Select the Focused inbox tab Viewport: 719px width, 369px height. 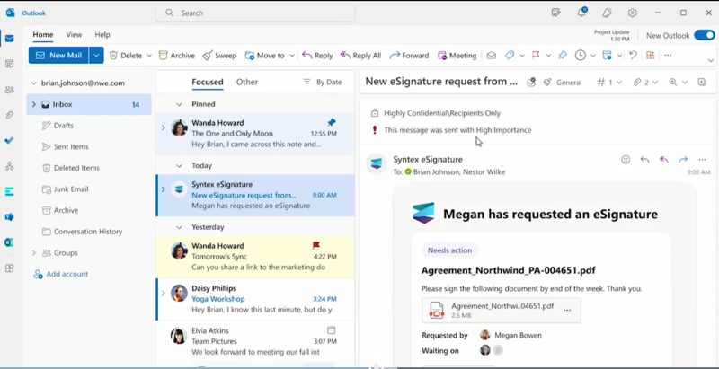click(208, 82)
